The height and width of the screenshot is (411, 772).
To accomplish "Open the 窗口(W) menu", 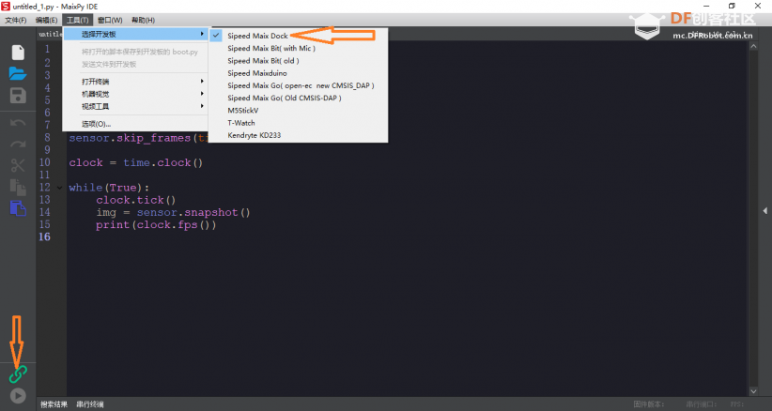I will pos(110,20).
